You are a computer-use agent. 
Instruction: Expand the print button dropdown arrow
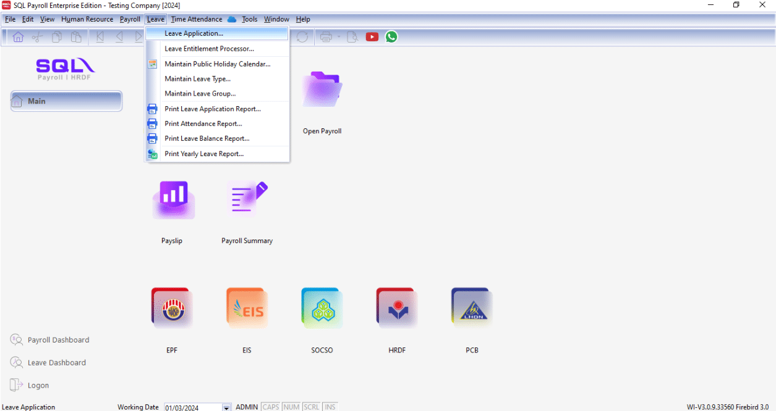[339, 37]
